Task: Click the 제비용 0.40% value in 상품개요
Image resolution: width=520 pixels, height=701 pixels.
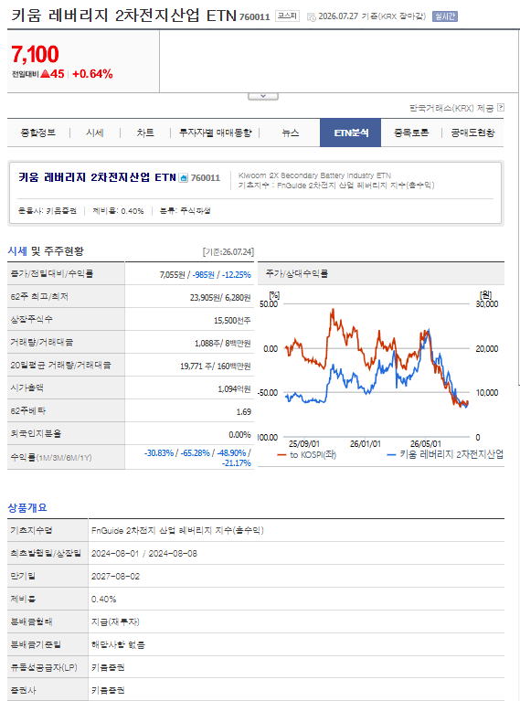Action: tap(104, 599)
